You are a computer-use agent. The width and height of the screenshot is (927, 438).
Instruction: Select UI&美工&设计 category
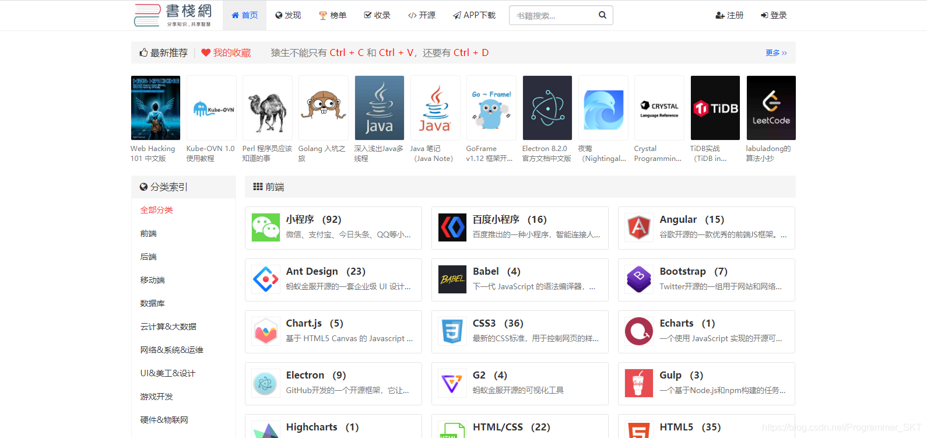167,373
